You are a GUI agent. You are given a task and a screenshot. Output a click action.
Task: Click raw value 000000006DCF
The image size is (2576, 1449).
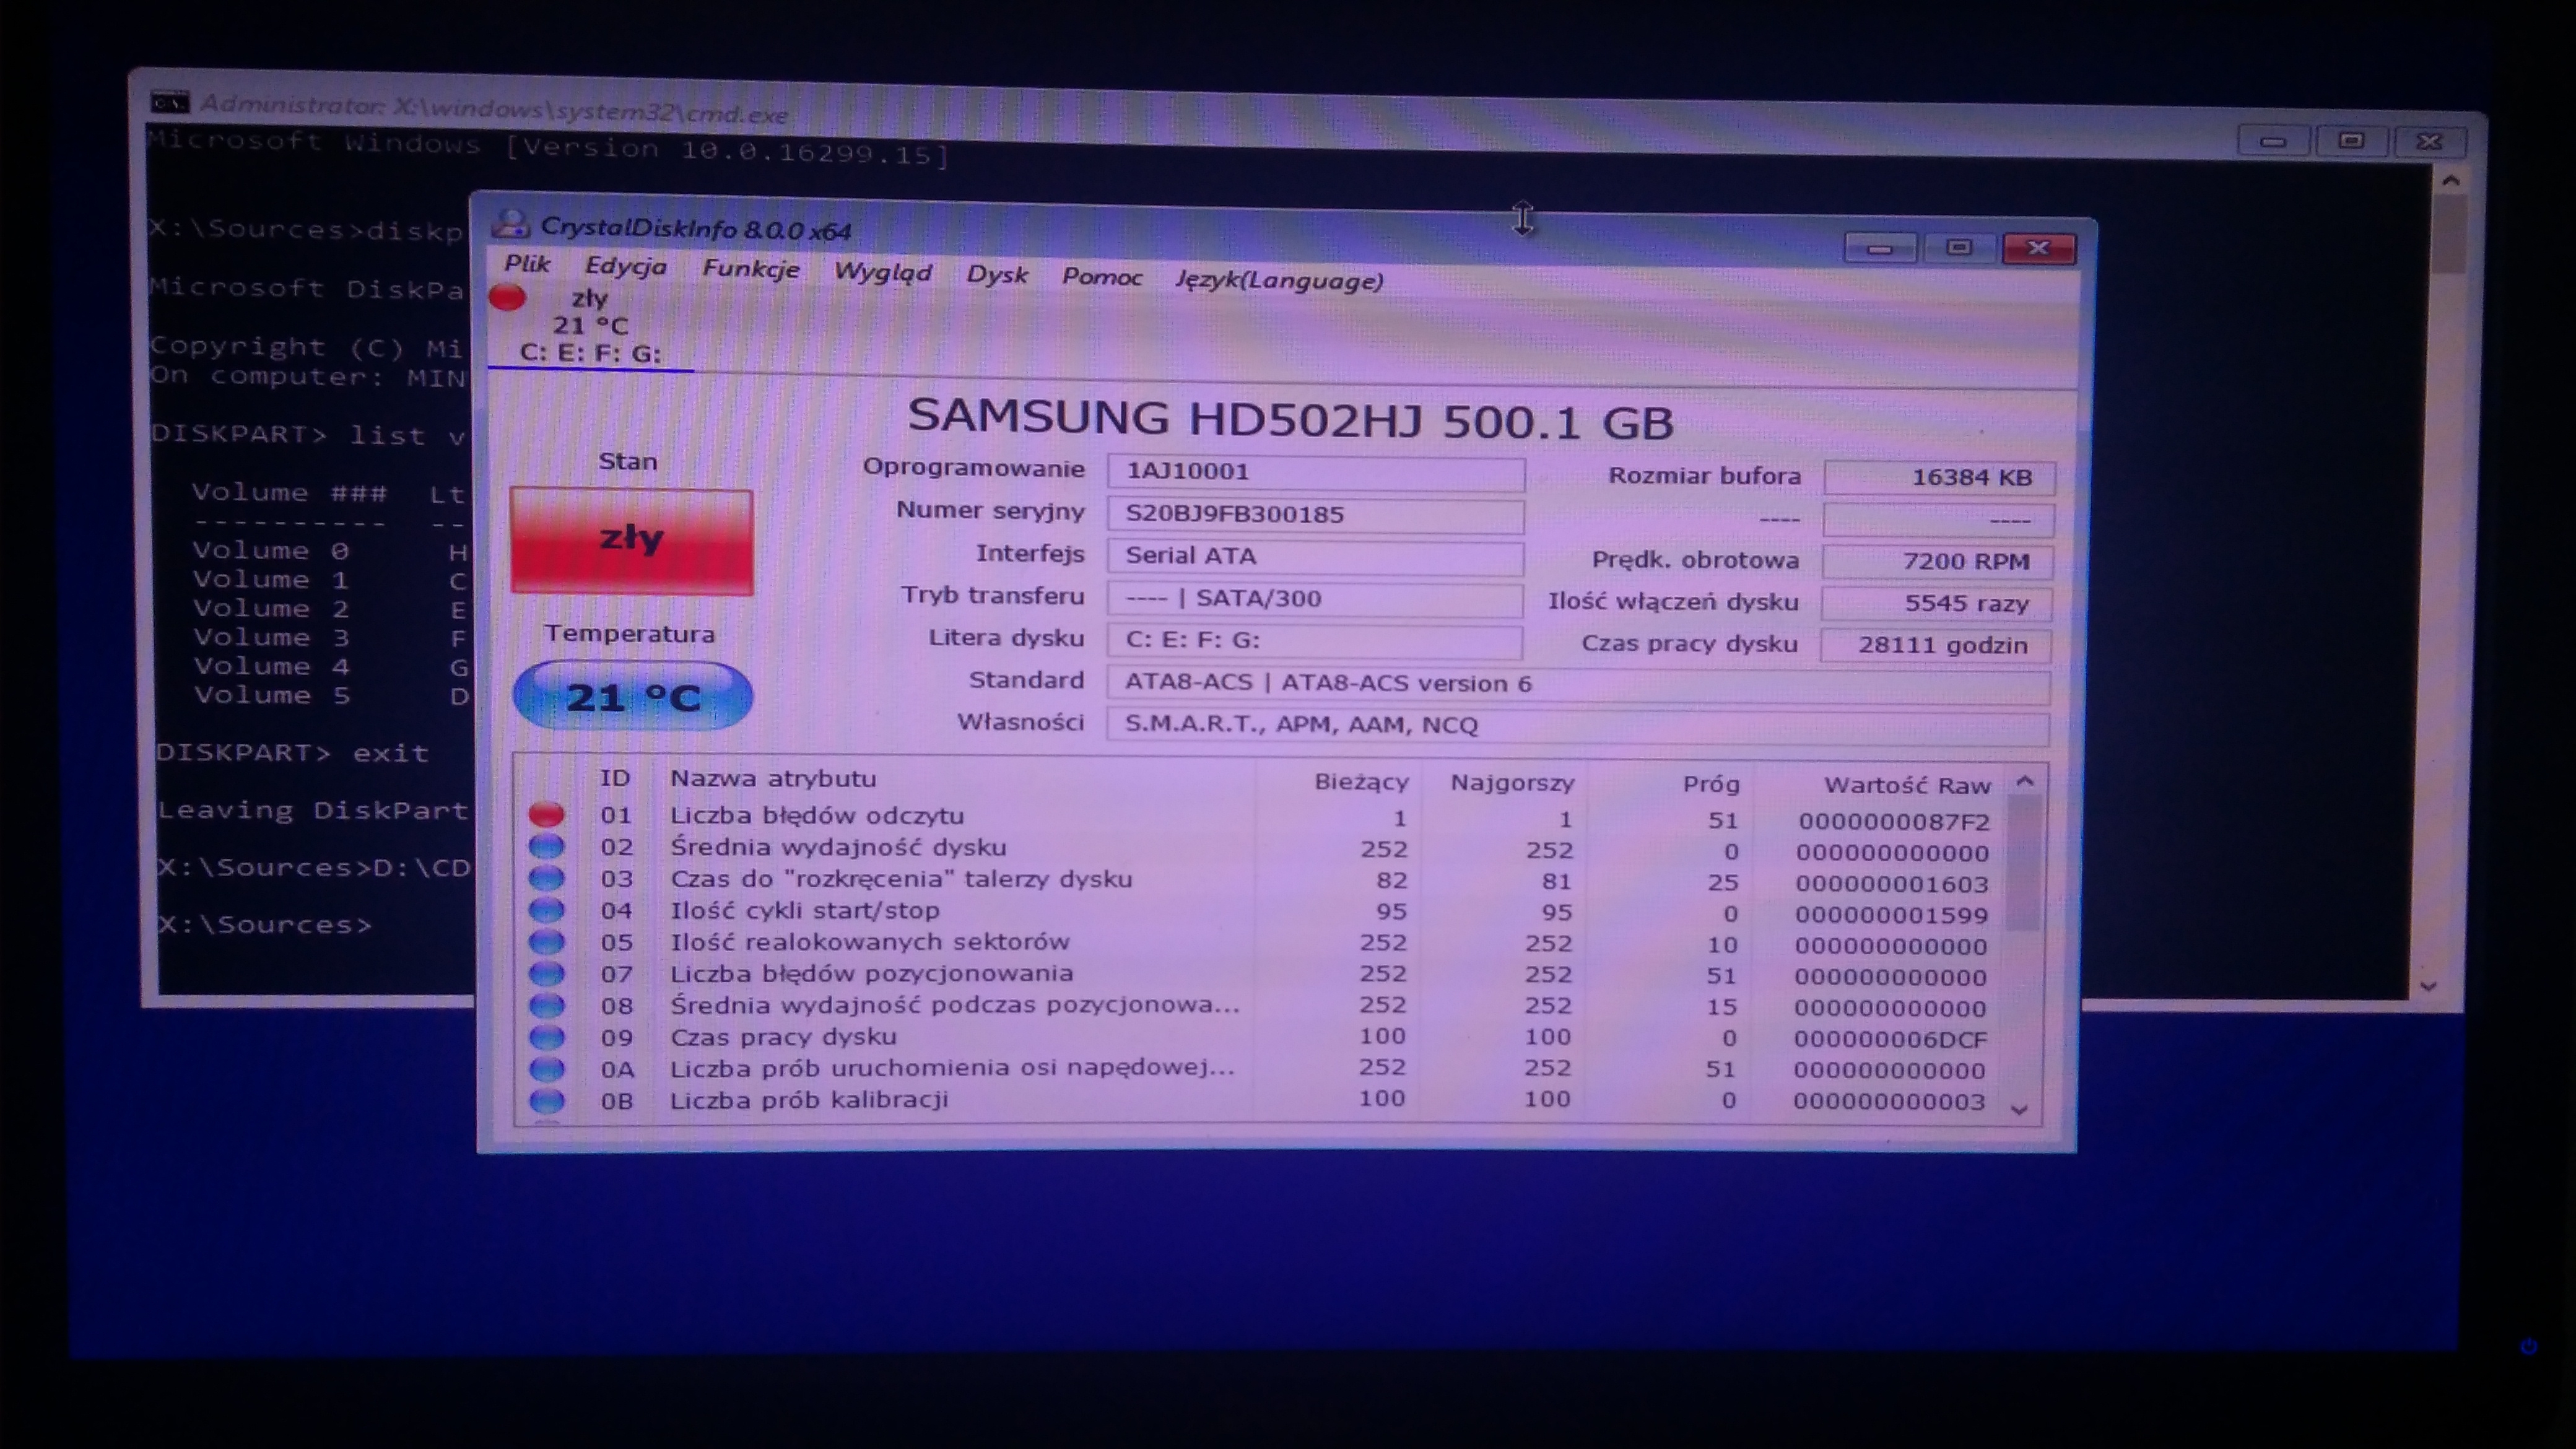(1890, 1039)
